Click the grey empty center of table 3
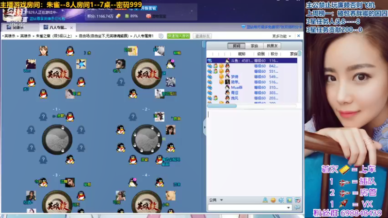Viewport: 388px width, 218px height. coord(57,140)
